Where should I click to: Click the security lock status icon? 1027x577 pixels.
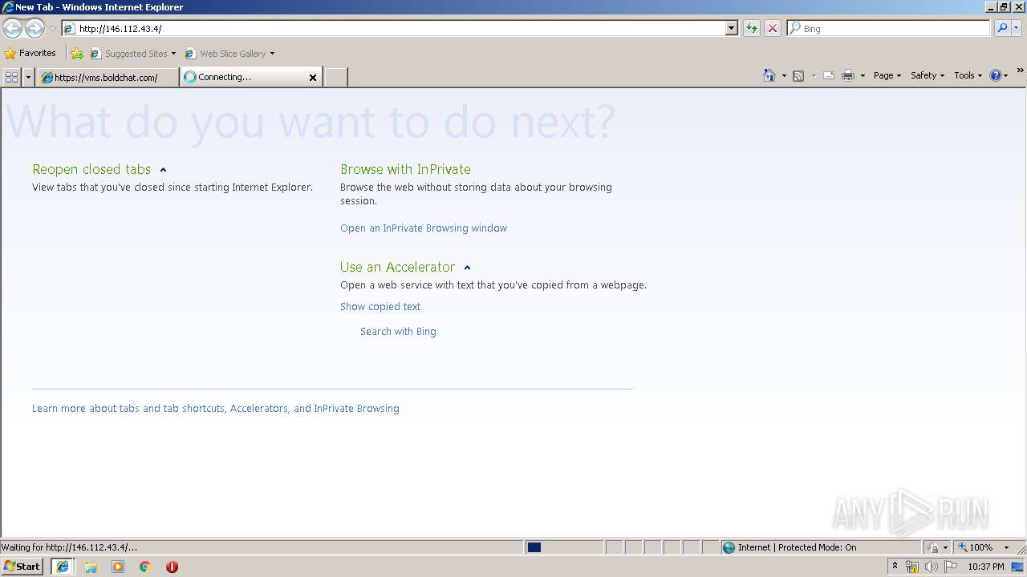point(933,547)
